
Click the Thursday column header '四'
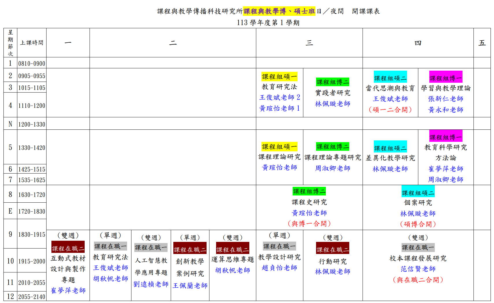(418, 43)
